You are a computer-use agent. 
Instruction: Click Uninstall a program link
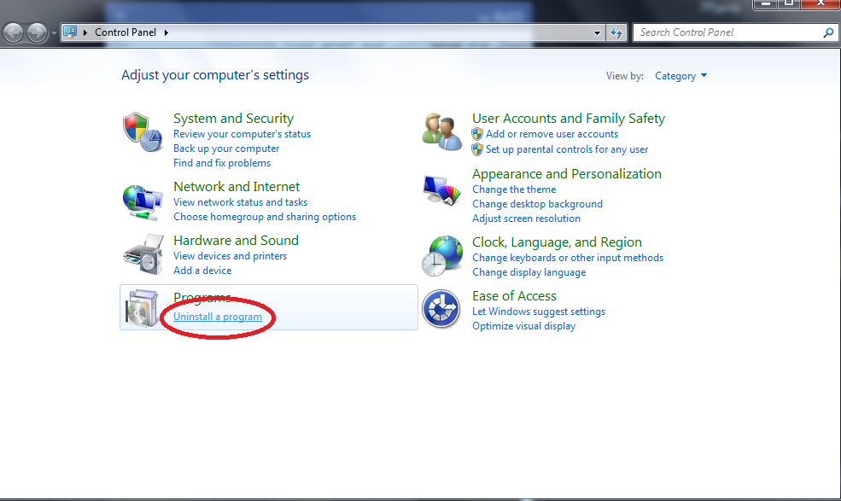pyautogui.click(x=218, y=317)
